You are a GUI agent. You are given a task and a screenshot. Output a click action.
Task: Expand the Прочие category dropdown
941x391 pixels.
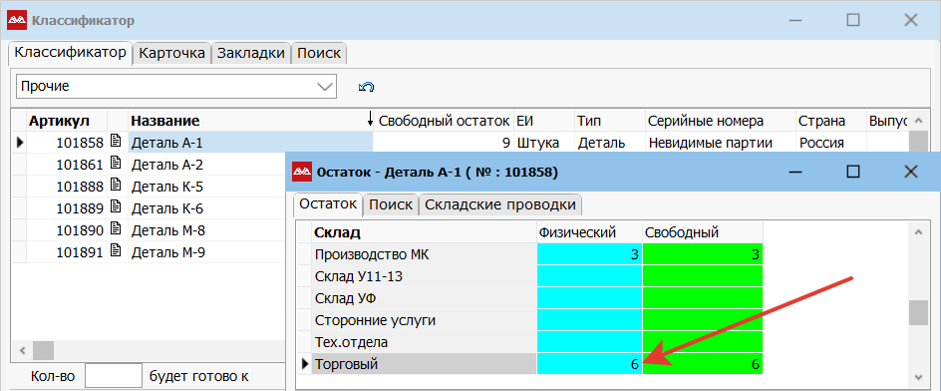point(325,87)
